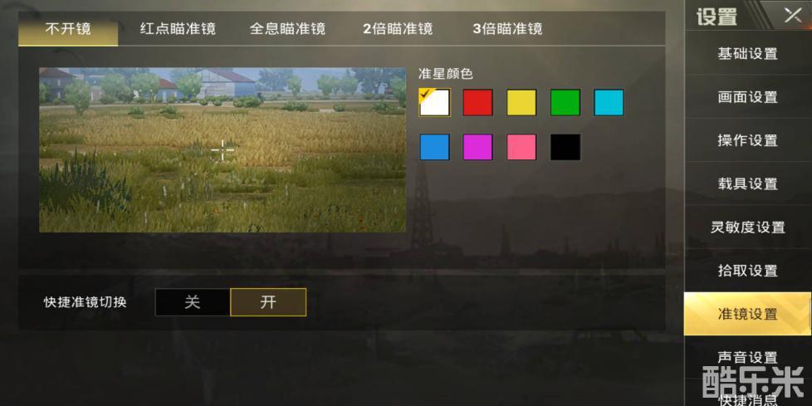Screen dimensions: 812x406
Task: Turn on 快捷准镜切换 with 开
Action: click(268, 302)
